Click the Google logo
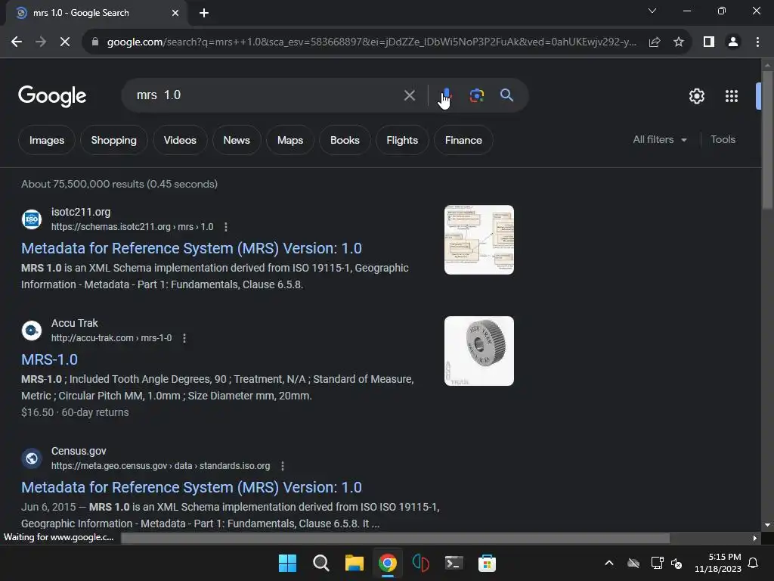The image size is (774, 581). click(52, 96)
